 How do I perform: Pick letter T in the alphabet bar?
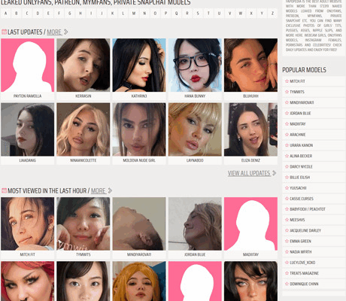208,14
